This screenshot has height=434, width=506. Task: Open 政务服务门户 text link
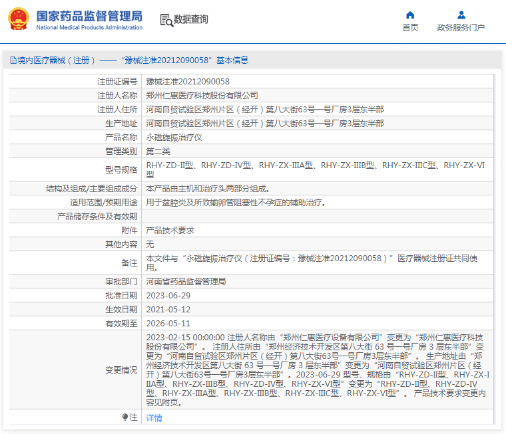click(x=461, y=28)
